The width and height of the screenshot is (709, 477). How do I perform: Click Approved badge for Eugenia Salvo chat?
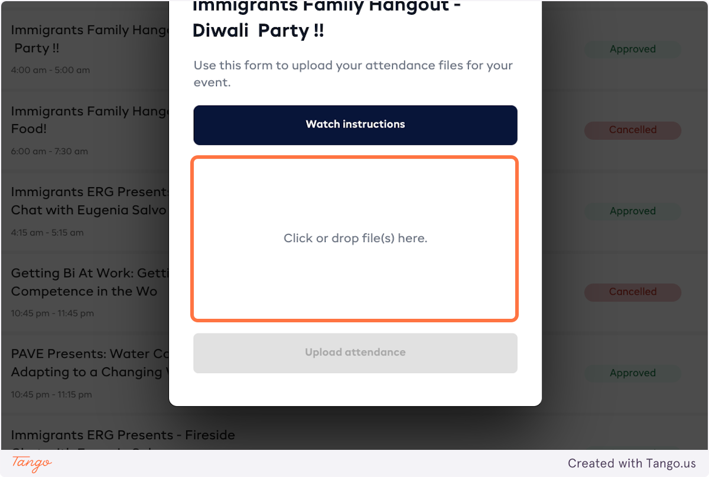point(632,211)
